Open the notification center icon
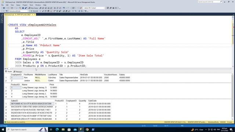The image size is (235, 132). pos(231,129)
